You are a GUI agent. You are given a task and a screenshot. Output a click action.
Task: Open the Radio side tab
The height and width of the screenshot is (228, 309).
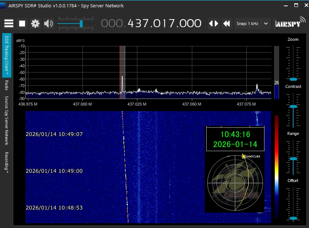click(x=7, y=85)
